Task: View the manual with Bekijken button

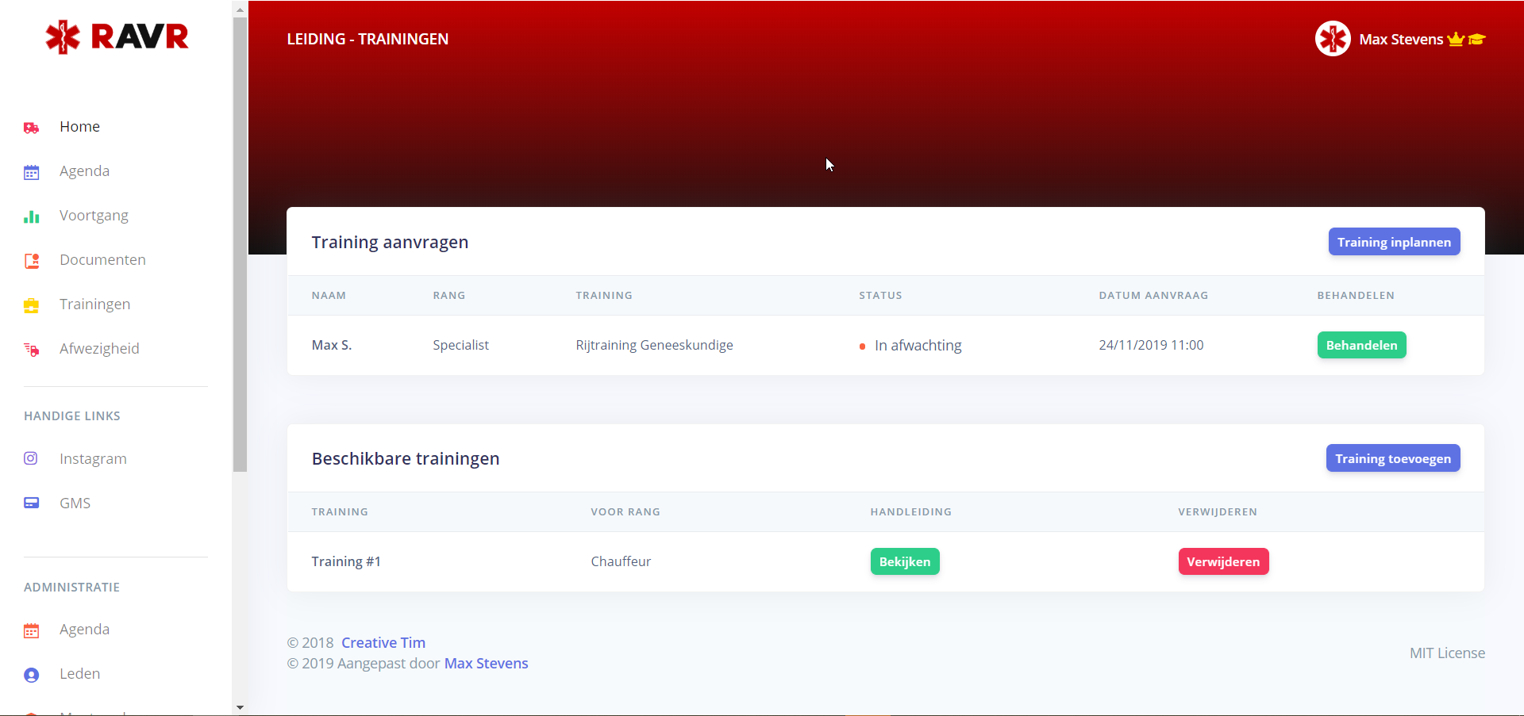Action: coord(904,561)
